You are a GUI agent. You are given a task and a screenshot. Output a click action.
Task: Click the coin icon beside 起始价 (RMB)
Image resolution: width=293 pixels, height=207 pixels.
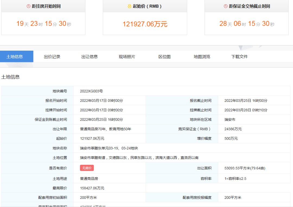coord(129,6)
